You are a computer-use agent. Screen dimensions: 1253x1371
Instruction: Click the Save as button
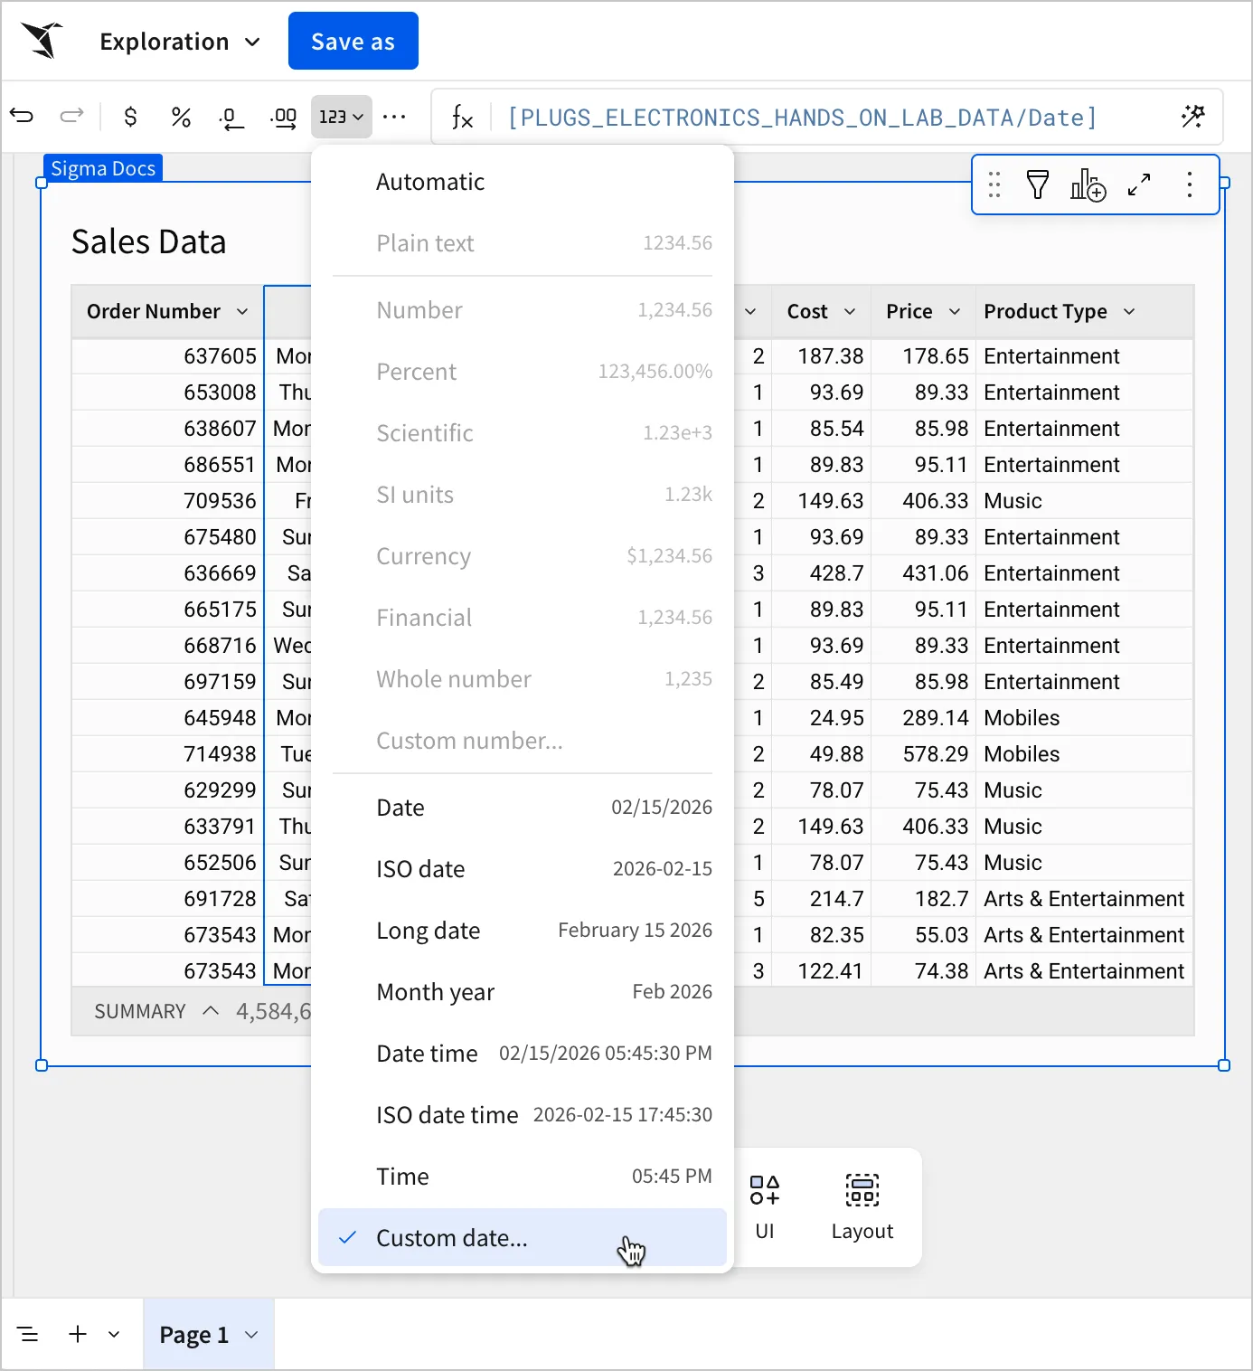pos(353,41)
